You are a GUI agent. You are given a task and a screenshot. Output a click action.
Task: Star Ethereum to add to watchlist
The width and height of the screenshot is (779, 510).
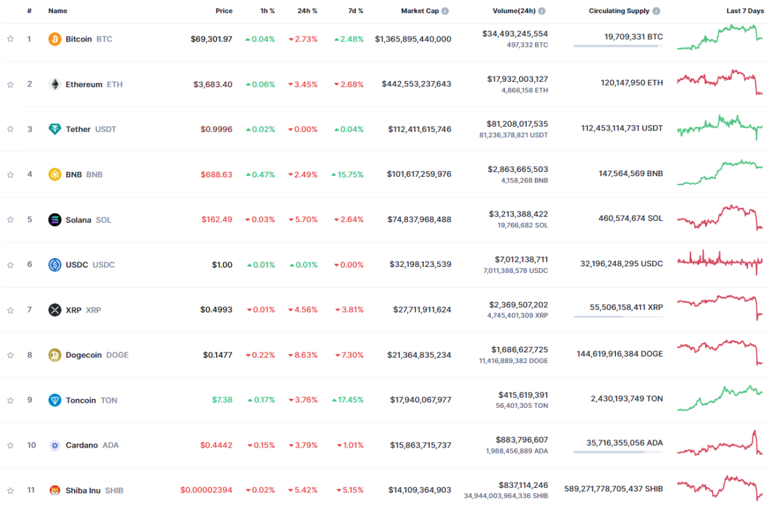(x=10, y=84)
